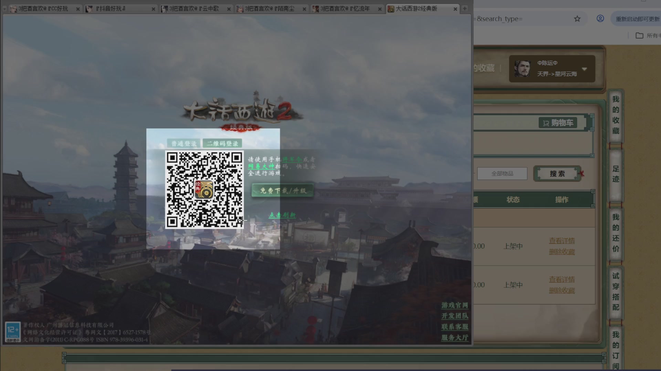Viewport: 661px width, 371px height.
Task: Click the bookmark star icon
Action: [x=577, y=19]
